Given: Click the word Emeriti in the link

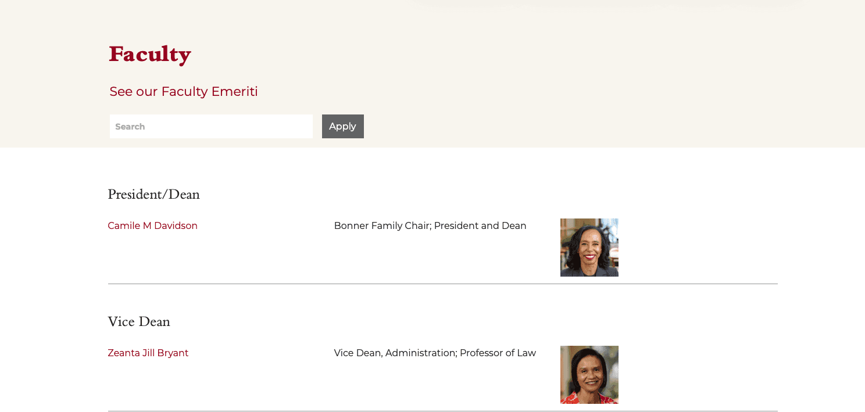Looking at the screenshot, I should [234, 92].
